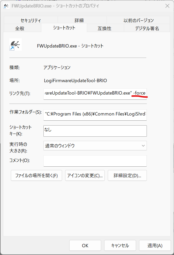Click the 適用 apply button
The image size is (174, 255).
pyautogui.click(x=155, y=245)
